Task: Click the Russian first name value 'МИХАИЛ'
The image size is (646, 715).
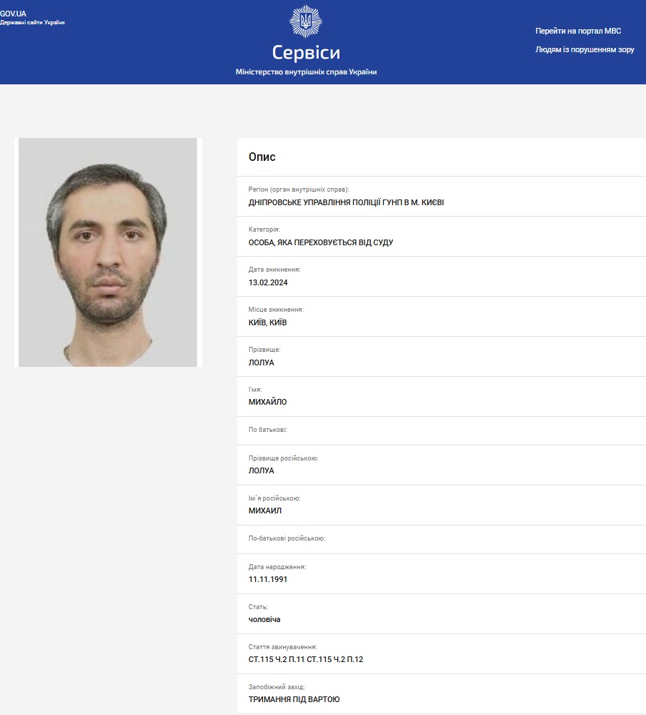Action: 266,511
